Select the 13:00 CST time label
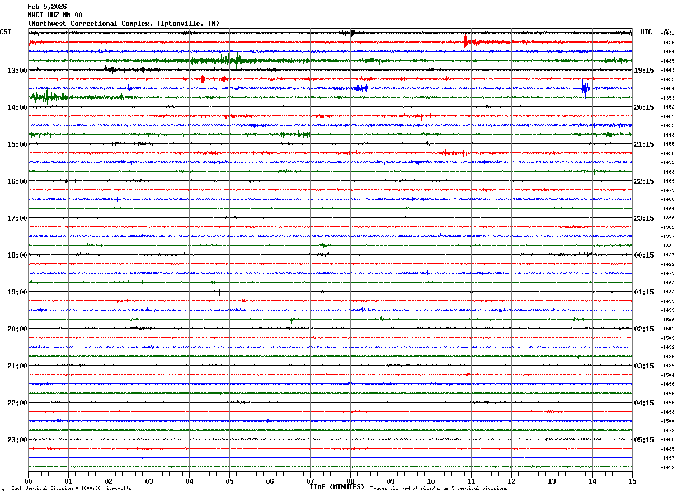This screenshot has width=677, height=496. click(17, 71)
